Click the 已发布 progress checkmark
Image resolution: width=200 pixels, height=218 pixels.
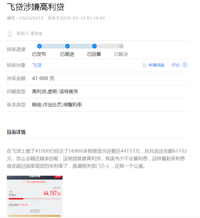[40, 46]
